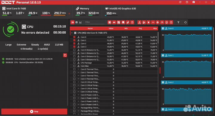Click the Intel Core i5-7400 chip icon

click(4, 8)
